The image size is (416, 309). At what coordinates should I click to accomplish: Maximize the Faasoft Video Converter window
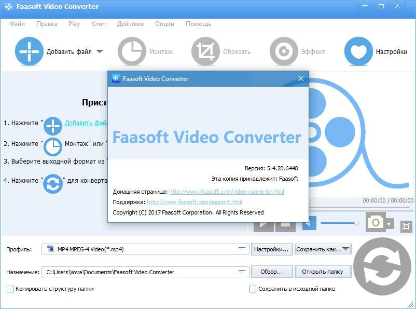(x=381, y=6)
